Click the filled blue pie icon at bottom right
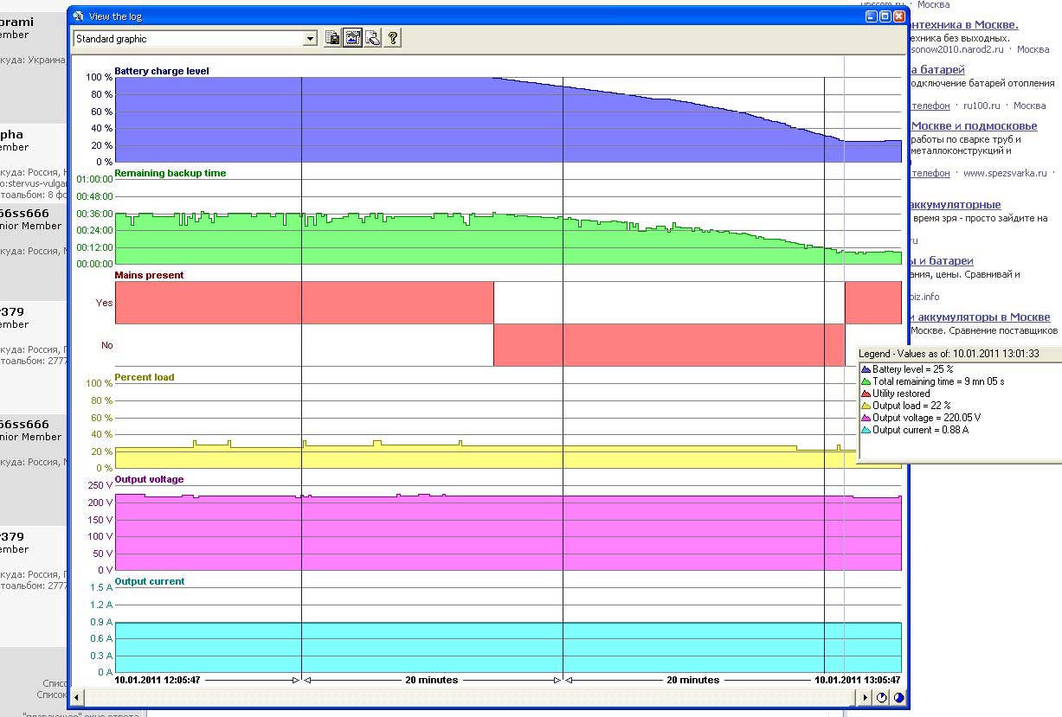1062x717 pixels. (x=899, y=697)
